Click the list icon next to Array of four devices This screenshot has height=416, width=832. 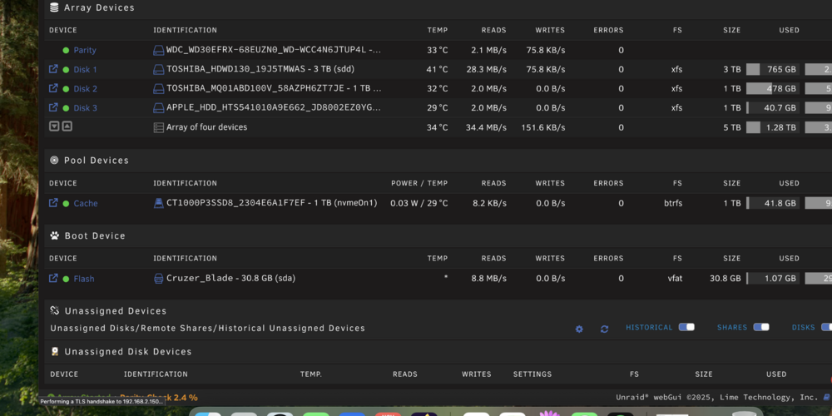pos(159,127)
